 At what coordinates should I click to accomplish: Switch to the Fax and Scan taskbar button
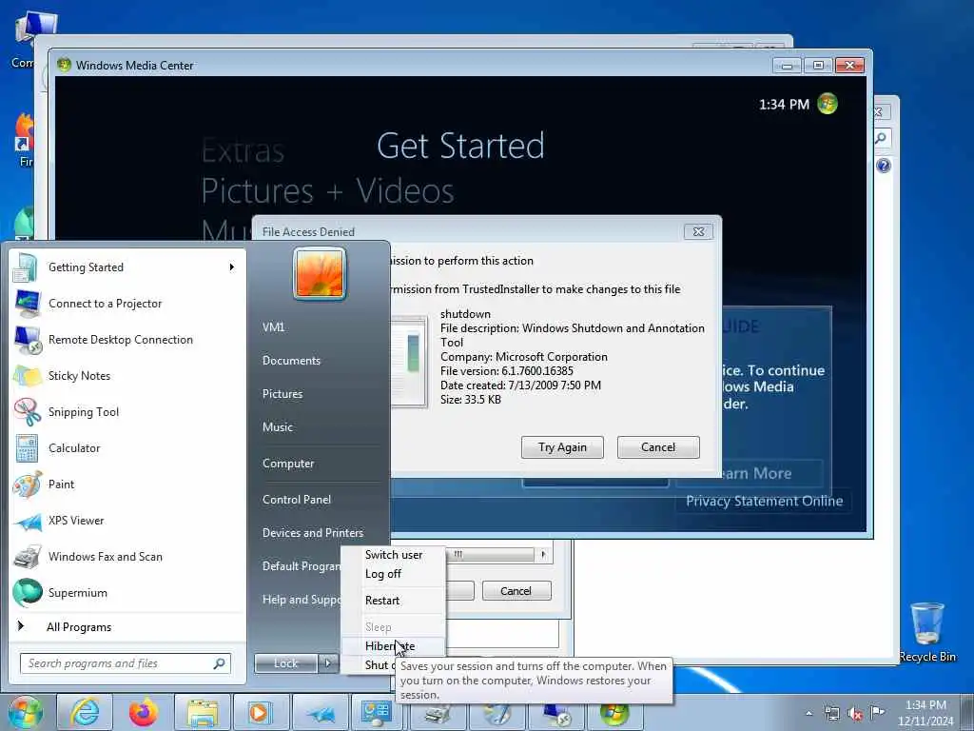click(x=438, y=714)
